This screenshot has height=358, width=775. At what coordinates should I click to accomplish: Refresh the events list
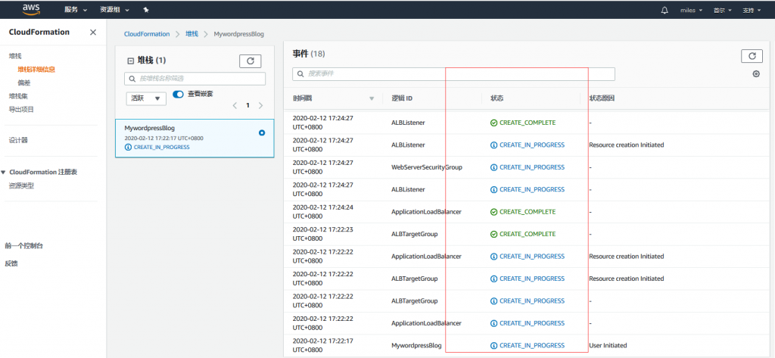point(752,56)
